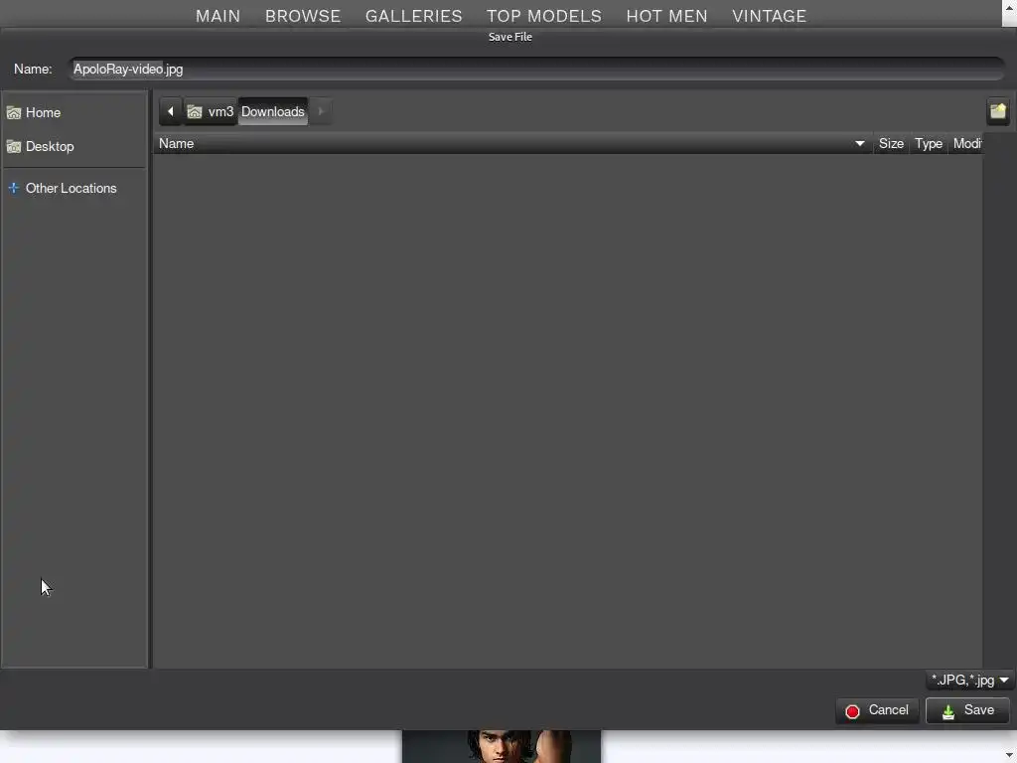Click the vm3 home folder icon in the path bar

click(x=195, y=112)
